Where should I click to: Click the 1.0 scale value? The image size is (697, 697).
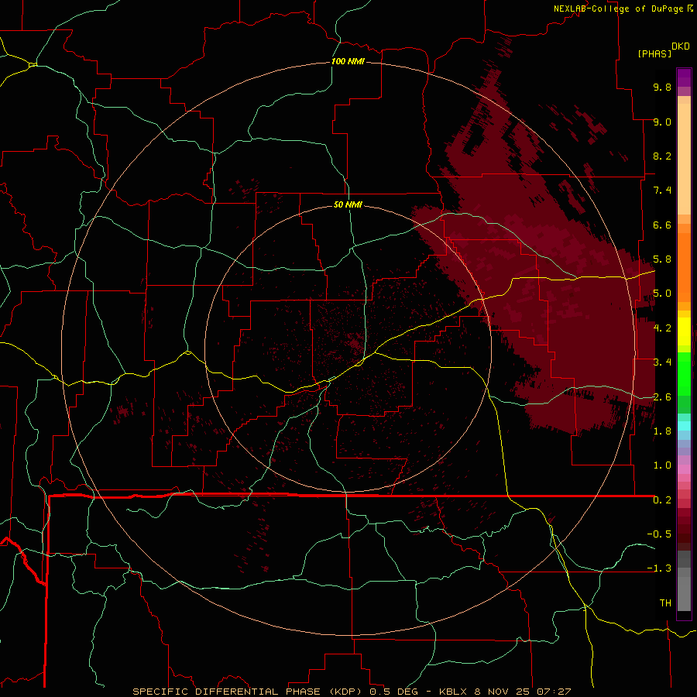662,465
